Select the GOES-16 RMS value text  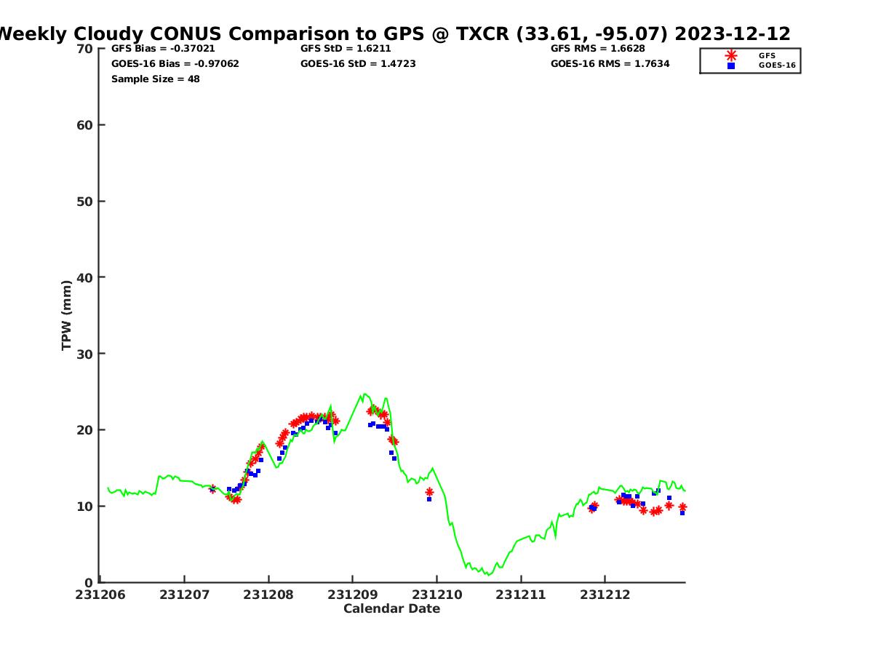610,64
